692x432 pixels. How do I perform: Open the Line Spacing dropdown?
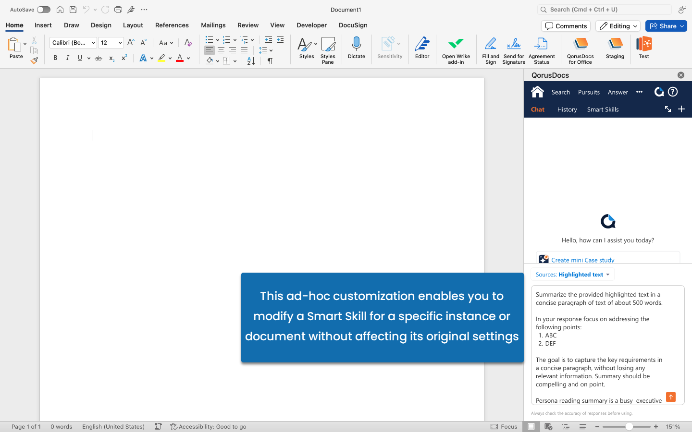coord(265,50)
